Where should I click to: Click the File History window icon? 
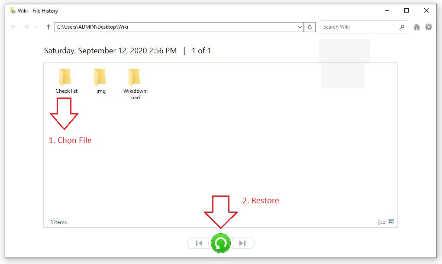point(13,11)
